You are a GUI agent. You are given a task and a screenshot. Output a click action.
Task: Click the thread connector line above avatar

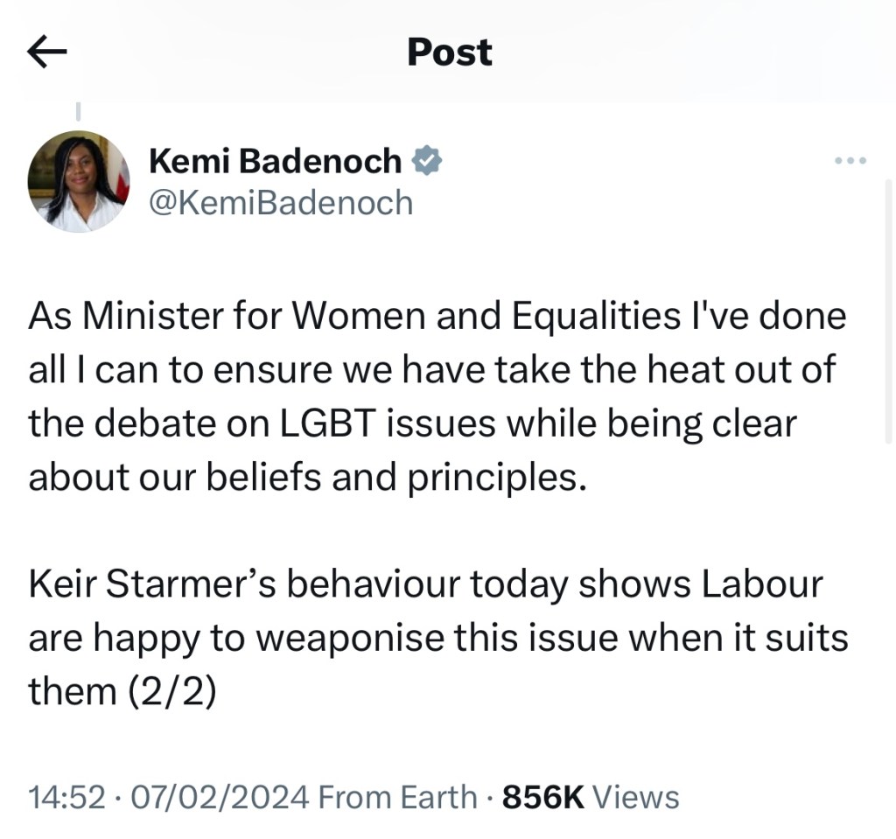pos(78,111)
